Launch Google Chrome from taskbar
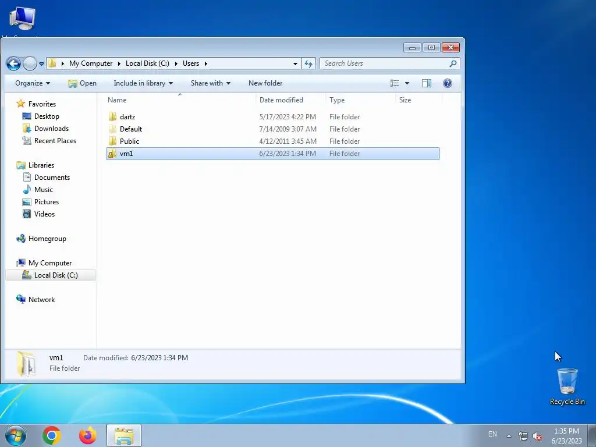596x447 pixels. pyautogui.click(x=52, y=435)
